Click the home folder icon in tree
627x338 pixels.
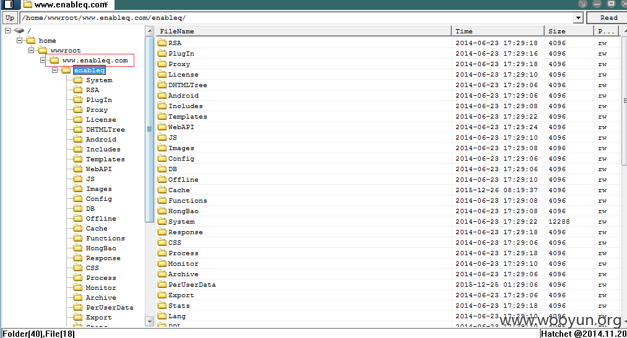point(30,41)
